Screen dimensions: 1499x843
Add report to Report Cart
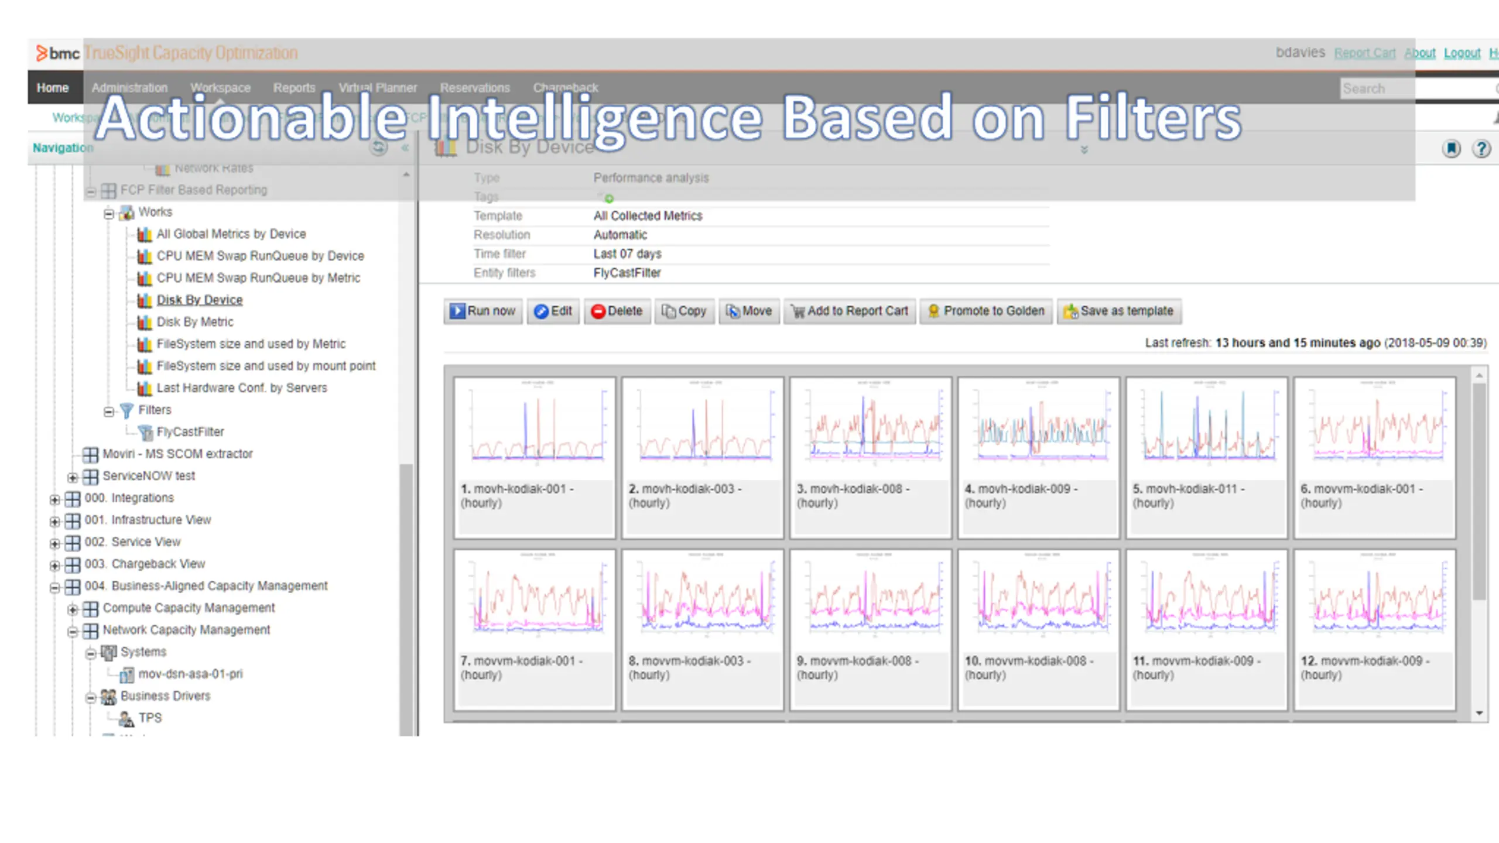click(850, 311)
